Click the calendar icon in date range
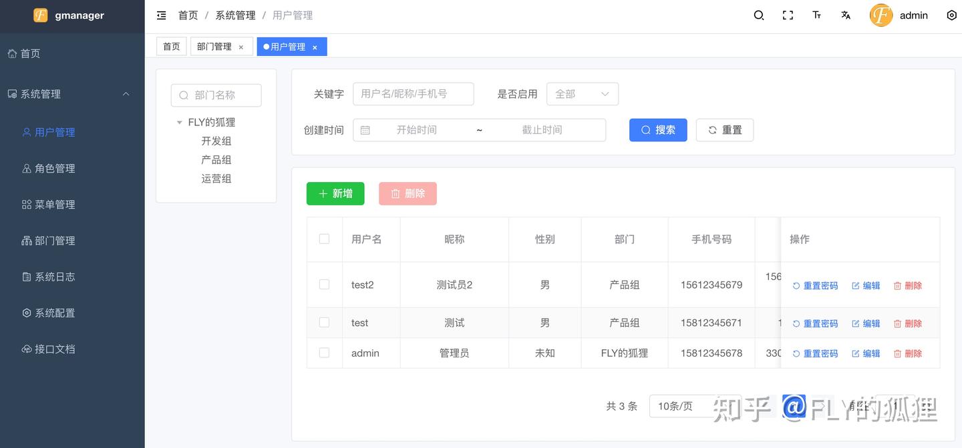 click(x=365, y=130)
